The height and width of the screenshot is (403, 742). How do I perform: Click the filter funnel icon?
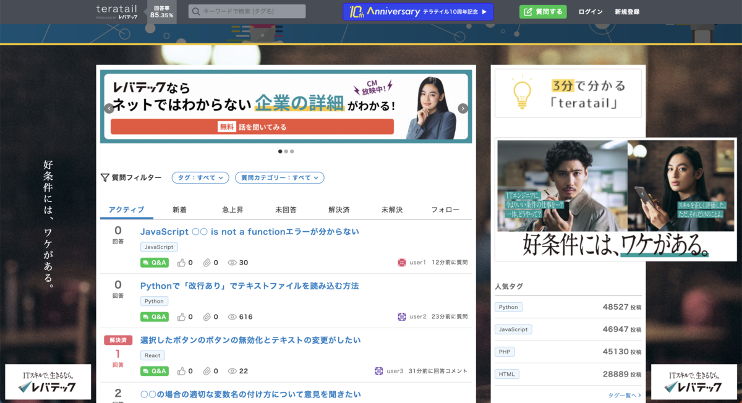pos(104,177)
